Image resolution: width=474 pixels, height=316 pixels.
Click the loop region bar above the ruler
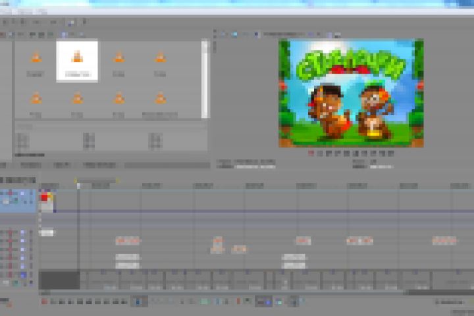tap(96, 180)
